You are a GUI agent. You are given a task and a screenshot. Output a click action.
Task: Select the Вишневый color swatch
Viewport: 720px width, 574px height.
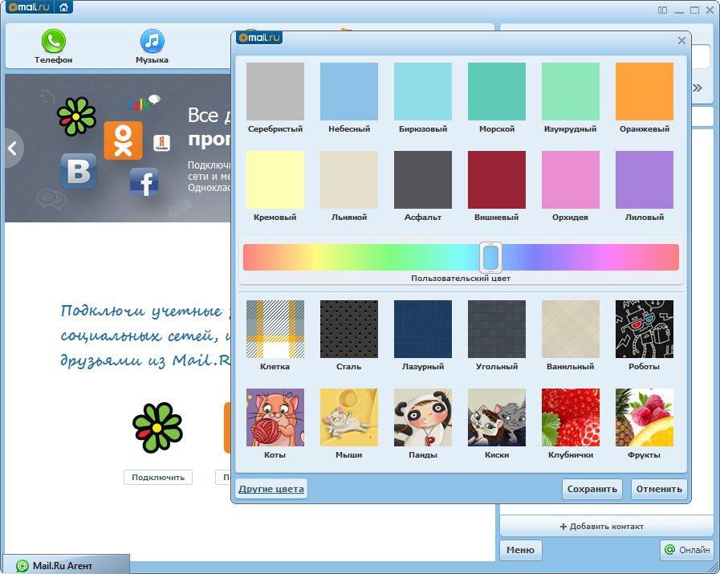pos(497,180)
